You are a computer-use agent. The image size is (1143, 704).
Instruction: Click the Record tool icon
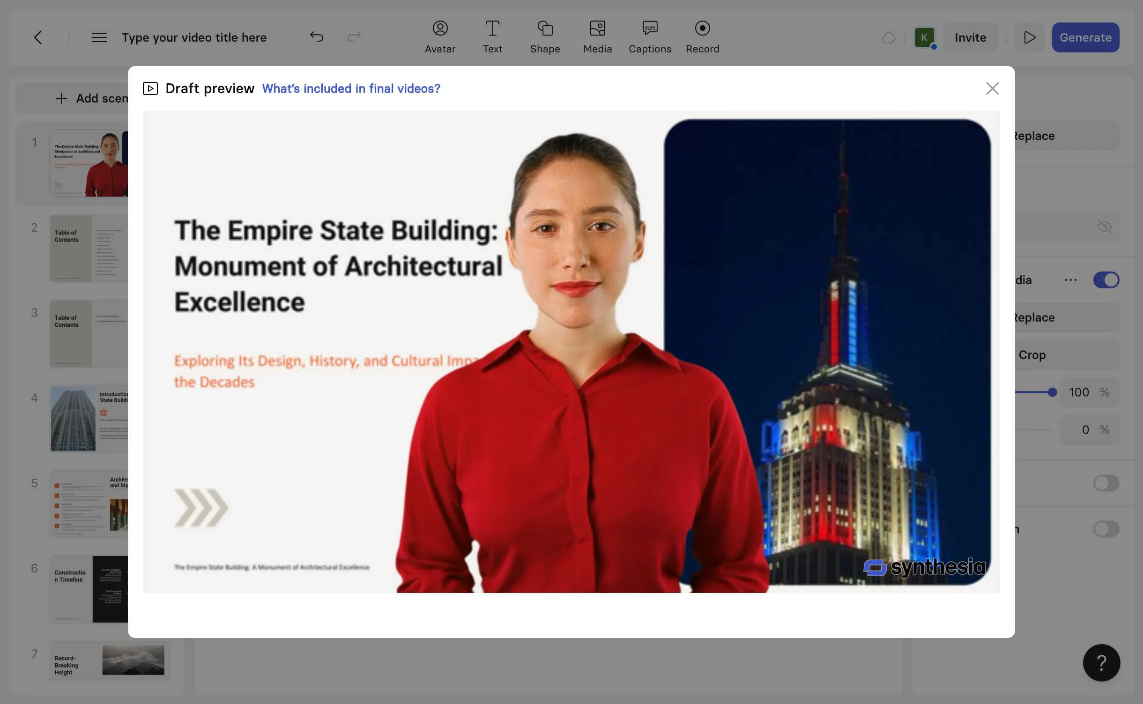[702, 29]
